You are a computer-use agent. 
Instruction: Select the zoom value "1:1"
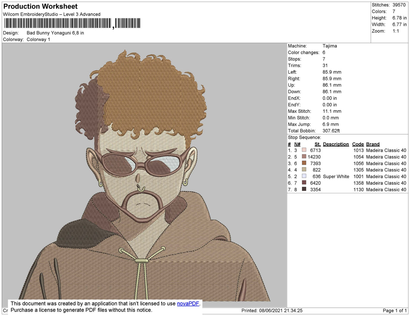point(395,31)
